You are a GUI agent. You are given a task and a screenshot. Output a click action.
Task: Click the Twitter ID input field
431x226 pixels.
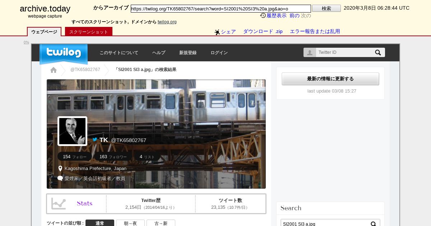pos(344,52)
